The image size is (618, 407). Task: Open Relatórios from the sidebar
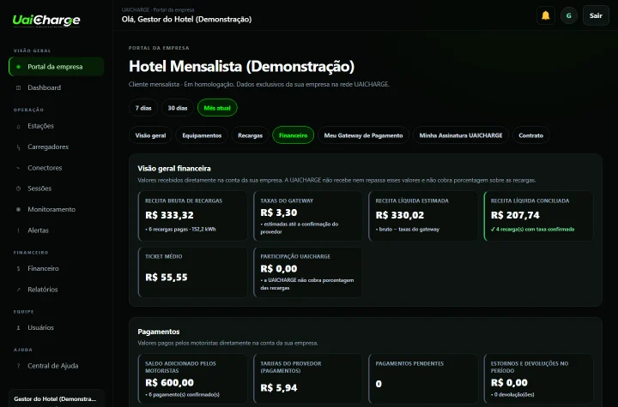pos(57,290)
